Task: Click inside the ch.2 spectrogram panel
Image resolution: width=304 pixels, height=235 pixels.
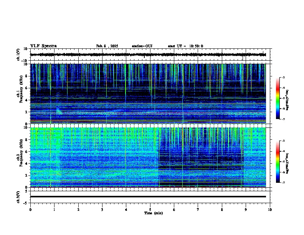Action: click(148, 157)
